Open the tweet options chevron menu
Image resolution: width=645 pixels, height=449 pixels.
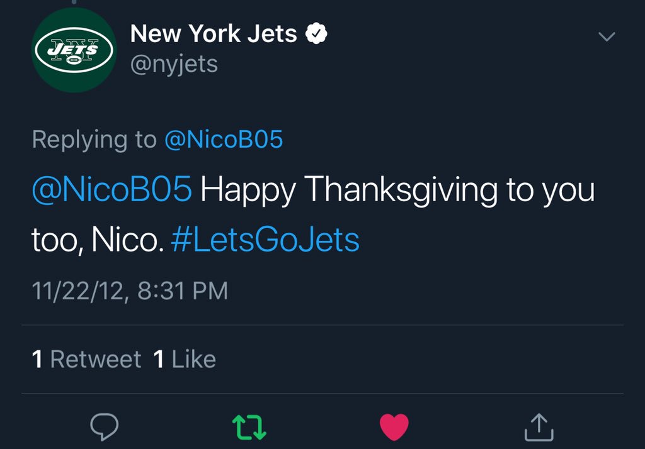click(x=606, y=38)
